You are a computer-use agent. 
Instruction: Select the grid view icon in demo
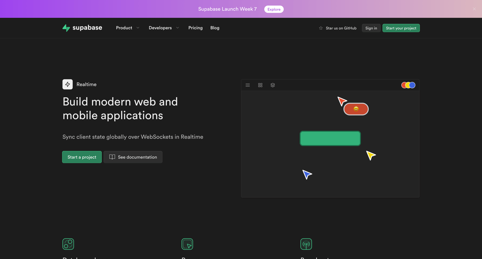pos(260,85)
